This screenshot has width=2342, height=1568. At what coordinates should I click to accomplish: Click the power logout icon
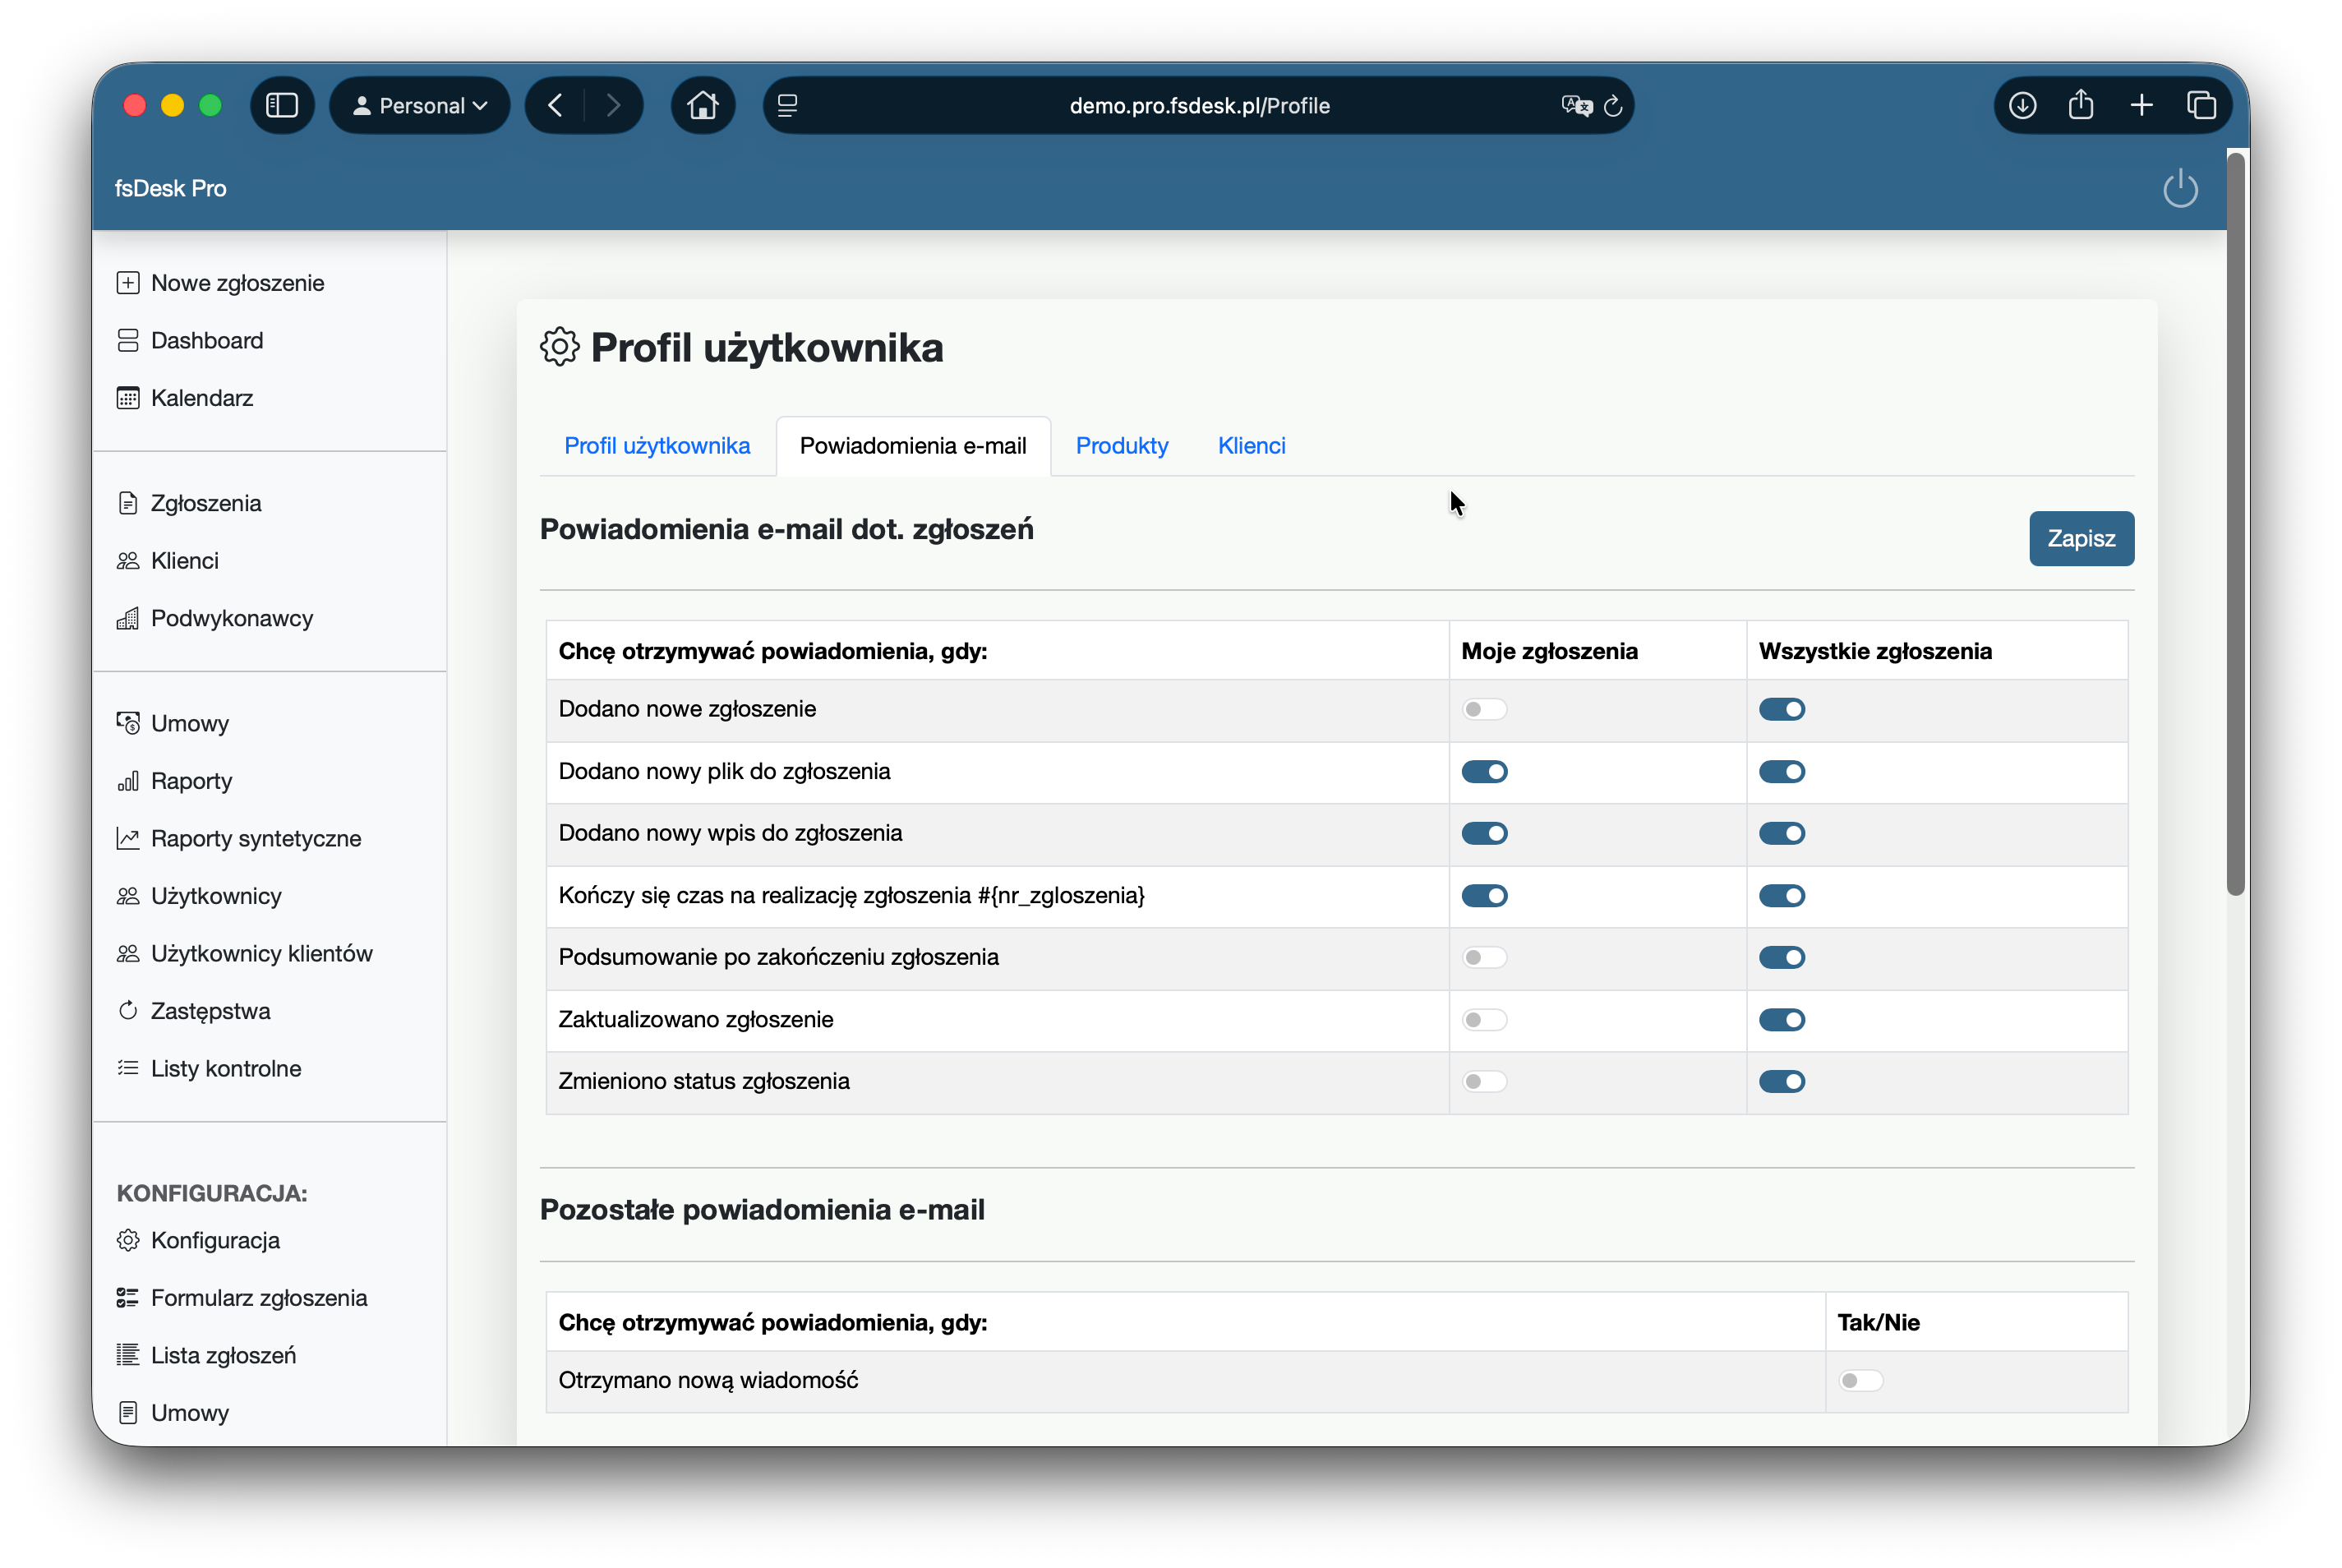pos(2179,189)
